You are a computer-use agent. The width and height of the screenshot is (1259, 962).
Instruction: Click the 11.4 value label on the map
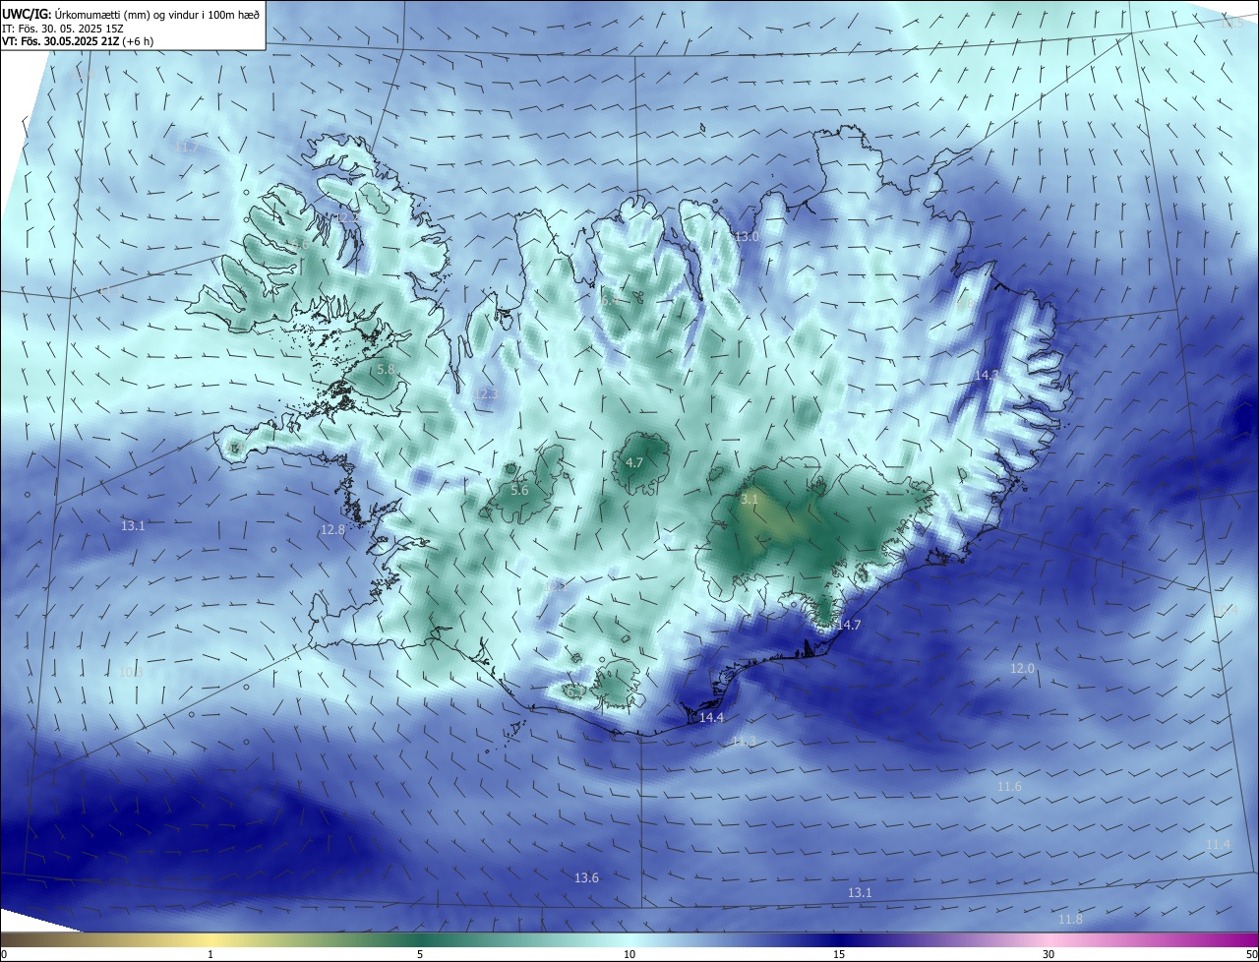(x=1218, y=844)
